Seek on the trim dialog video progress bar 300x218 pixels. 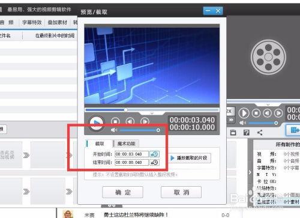tap(152, 110)
